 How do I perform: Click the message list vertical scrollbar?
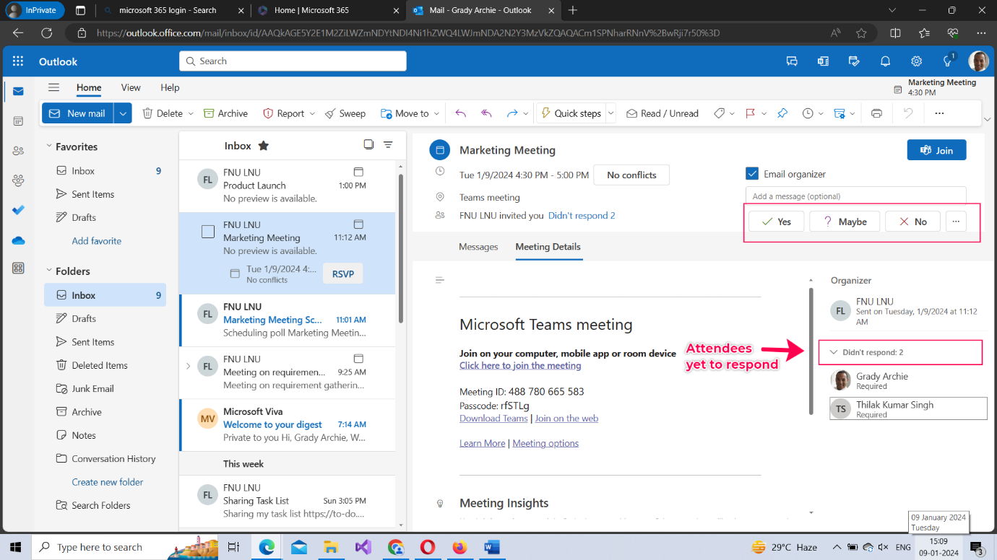(x=401, y=249)
